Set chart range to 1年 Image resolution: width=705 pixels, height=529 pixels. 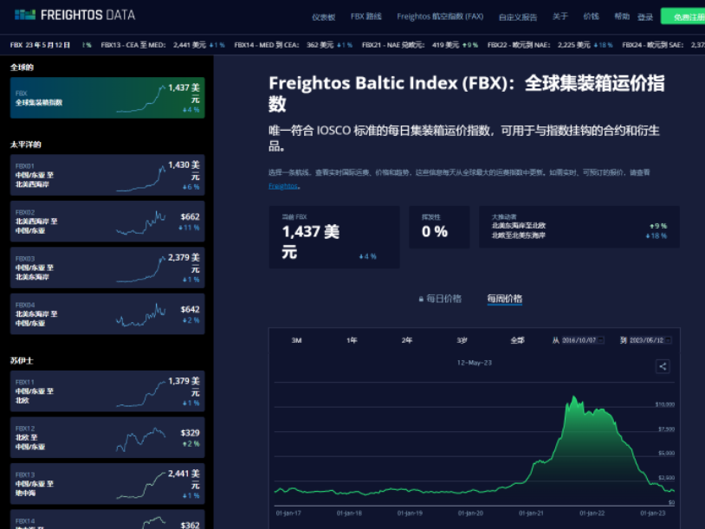coord(352,340)
